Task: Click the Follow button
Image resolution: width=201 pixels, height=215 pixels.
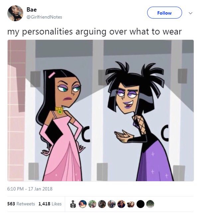Action: [164, 13]
